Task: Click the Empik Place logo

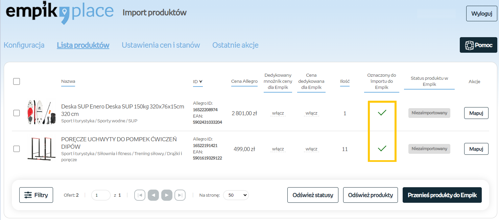Action: (x=60, y=13)
